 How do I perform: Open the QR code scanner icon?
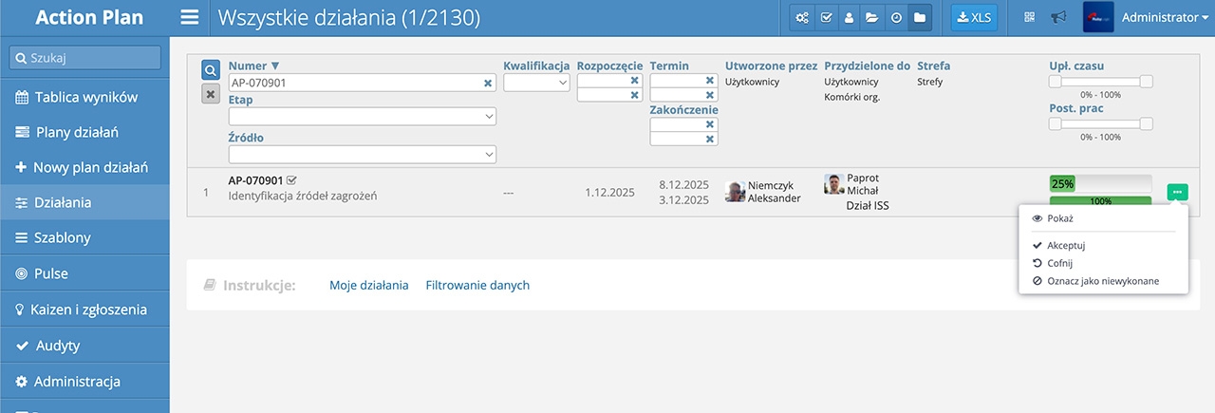(x=1029, y=17)
